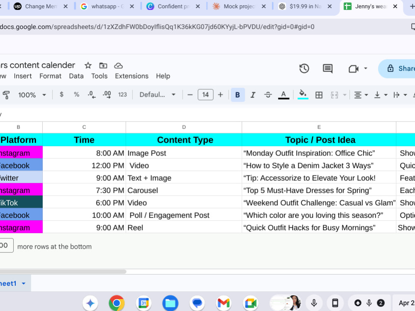Open Gmail from the shelf

click(x=224, y=303)
